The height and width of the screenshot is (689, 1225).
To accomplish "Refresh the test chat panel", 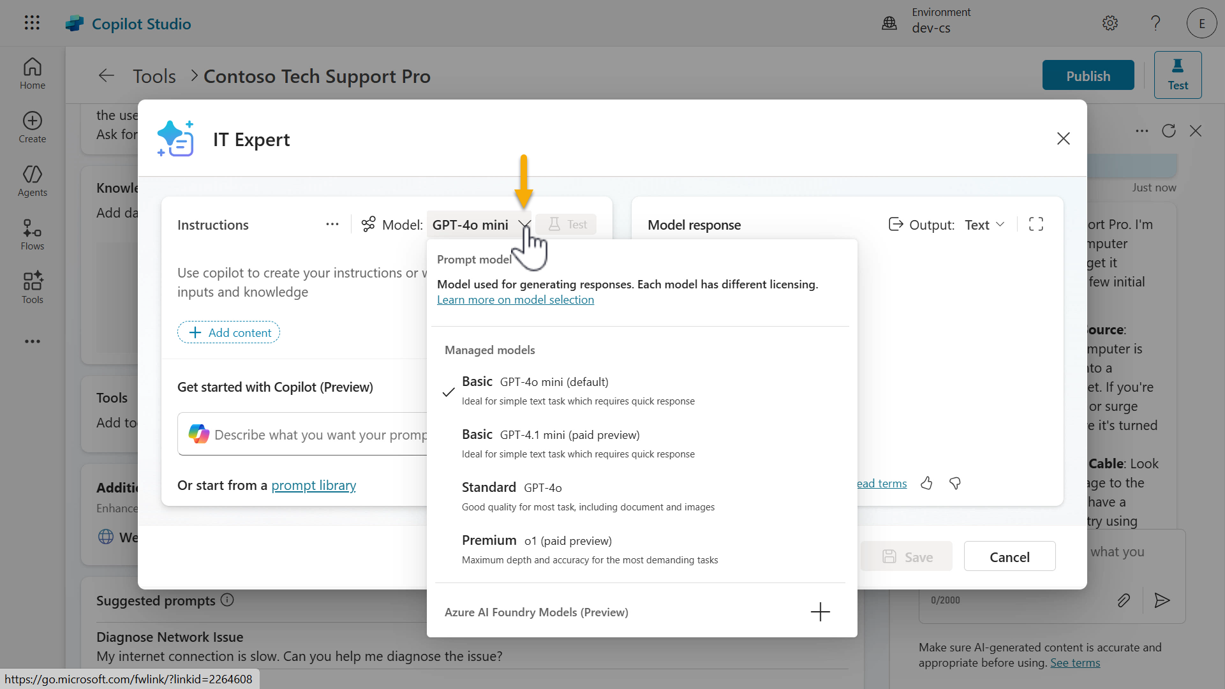I will (x=1169, y=131).
